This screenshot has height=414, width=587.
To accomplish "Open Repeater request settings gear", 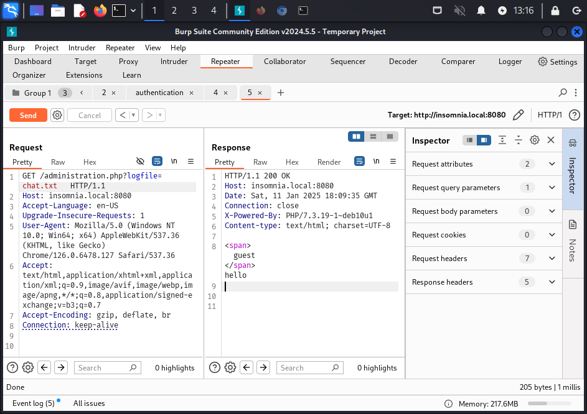I will (x=57, y=115).
